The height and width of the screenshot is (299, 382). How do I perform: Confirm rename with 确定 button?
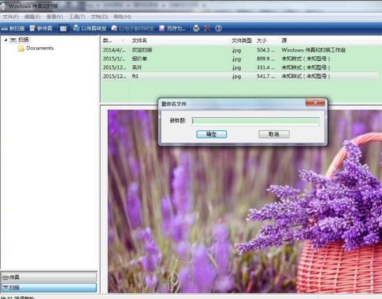pyautogui.click(x=211, y=135)
